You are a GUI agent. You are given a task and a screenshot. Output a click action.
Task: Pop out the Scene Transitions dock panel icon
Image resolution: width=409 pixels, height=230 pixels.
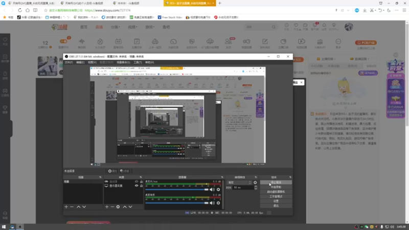tap(256, 177)
